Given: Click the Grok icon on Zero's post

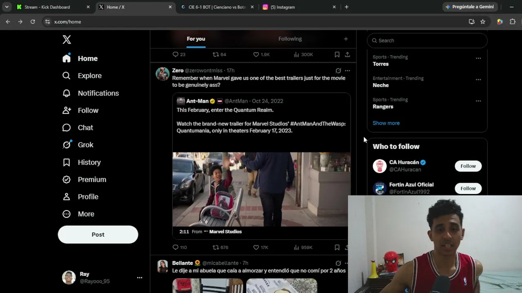Looking at the screenshot, I should 338,70.
